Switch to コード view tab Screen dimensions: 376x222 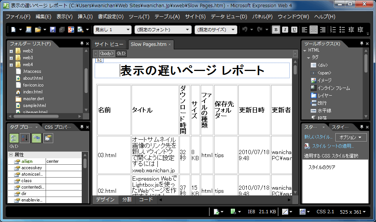coord(146,200)
